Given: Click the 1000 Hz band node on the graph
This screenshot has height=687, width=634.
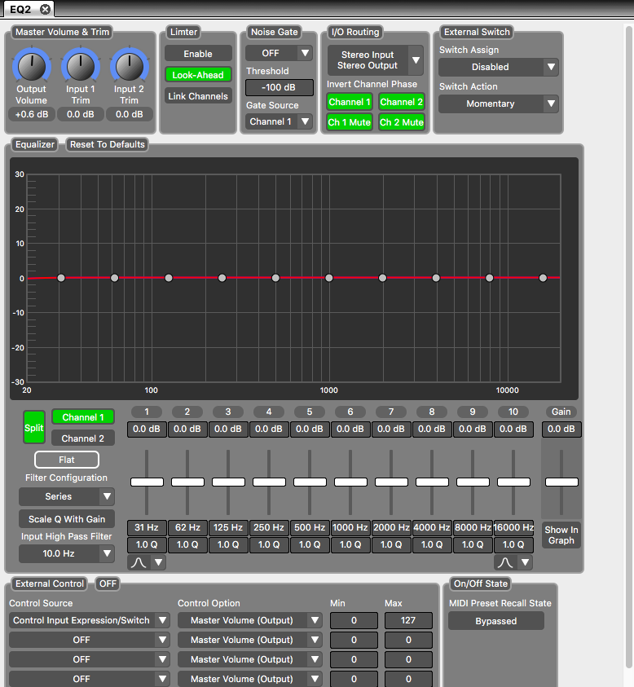Looking at the screenshot, I should click(x=328, y=278).
